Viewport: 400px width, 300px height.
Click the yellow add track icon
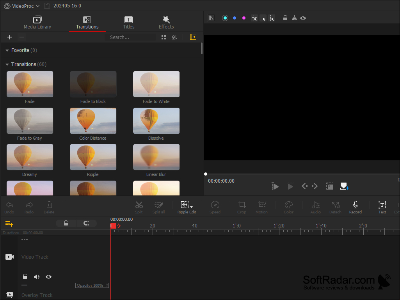click(9, 224)
